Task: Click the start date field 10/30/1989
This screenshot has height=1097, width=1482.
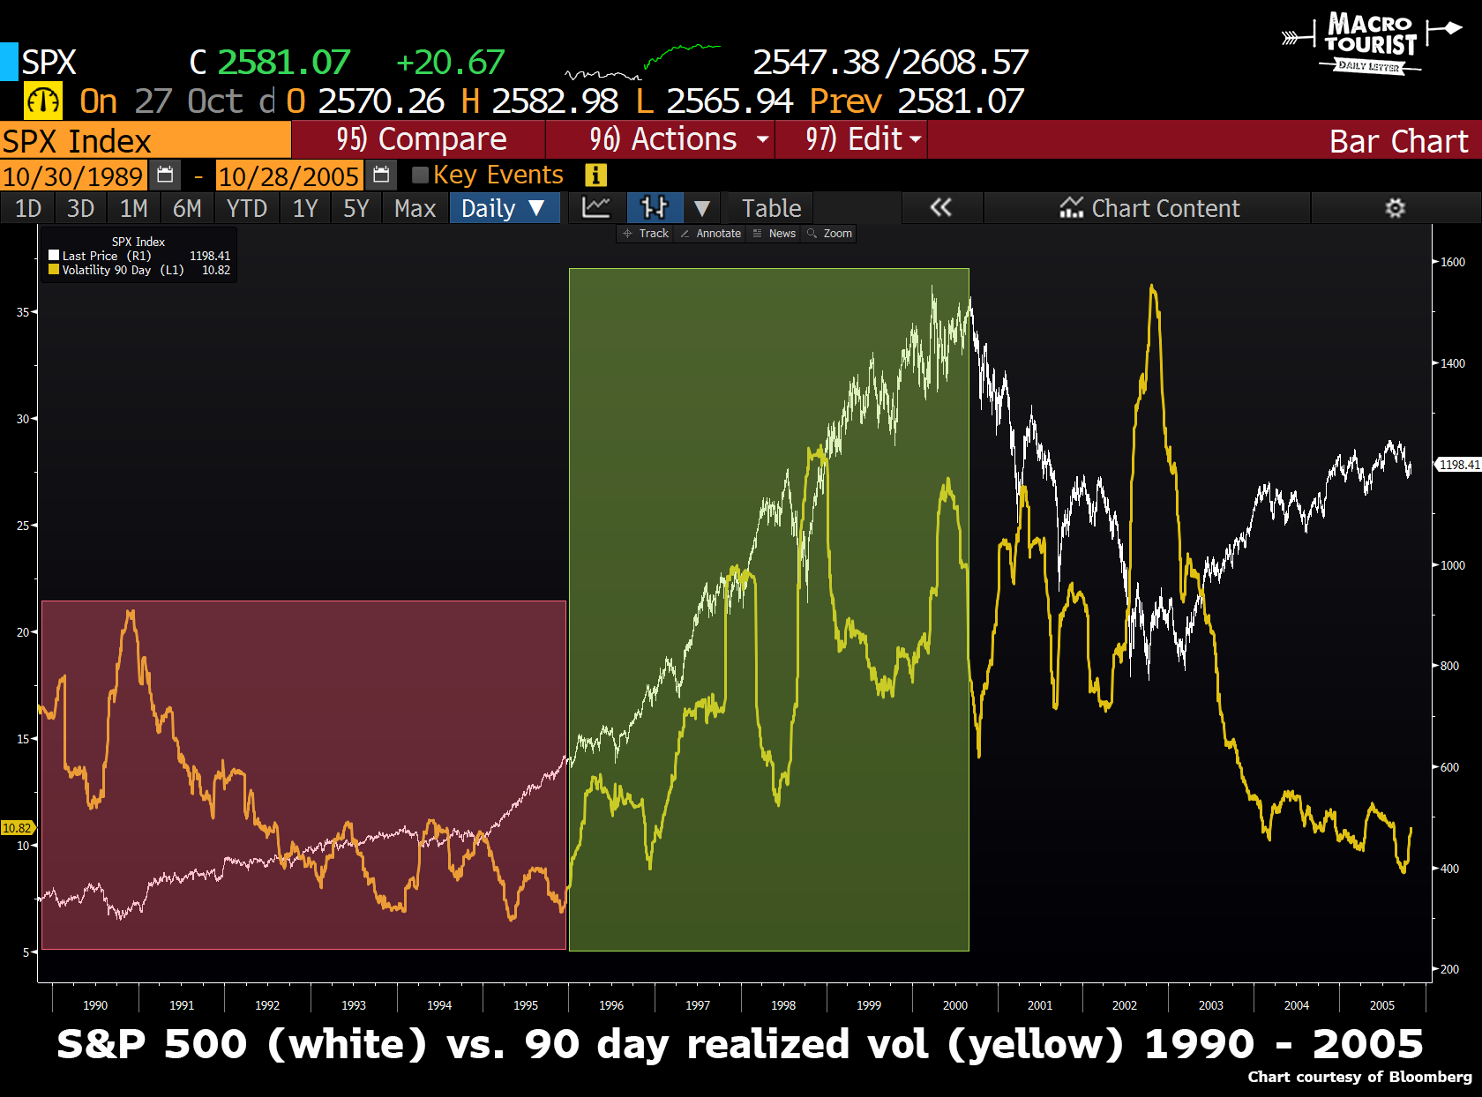Action: click(x=73, y=175)
